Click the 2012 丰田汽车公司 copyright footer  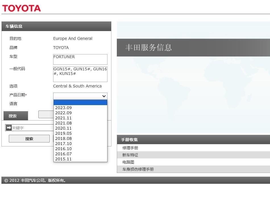click(35, 180)
